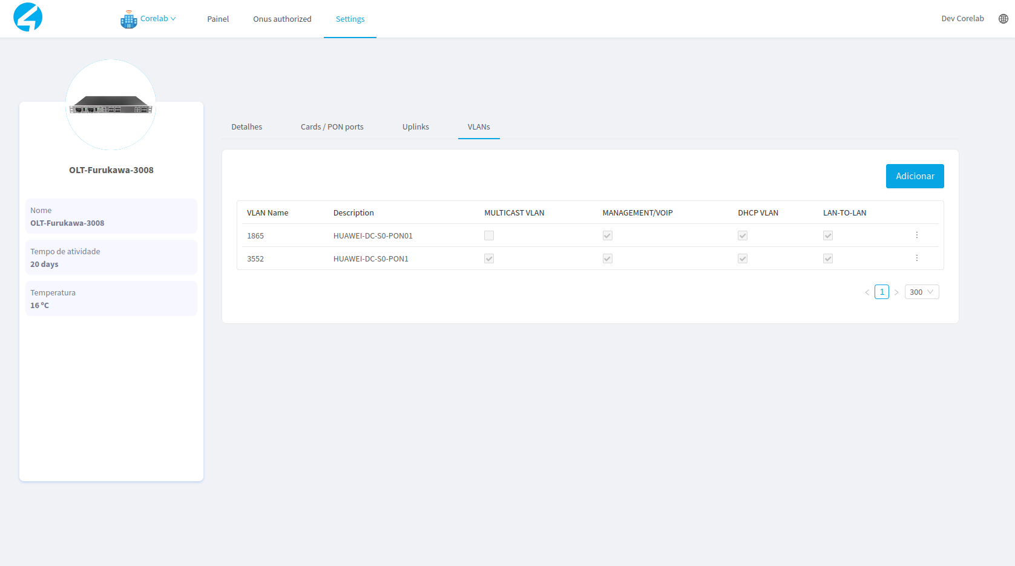
Task: Toggle LAN-TO-LAN checkbox for VLAN 1865
Action: point(828,235)
